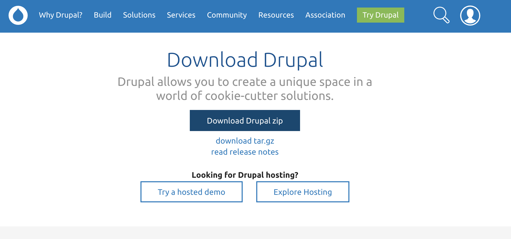Select the Why Drupal? menu item
The width and height of the screenshot is (511, 239).
61,15
